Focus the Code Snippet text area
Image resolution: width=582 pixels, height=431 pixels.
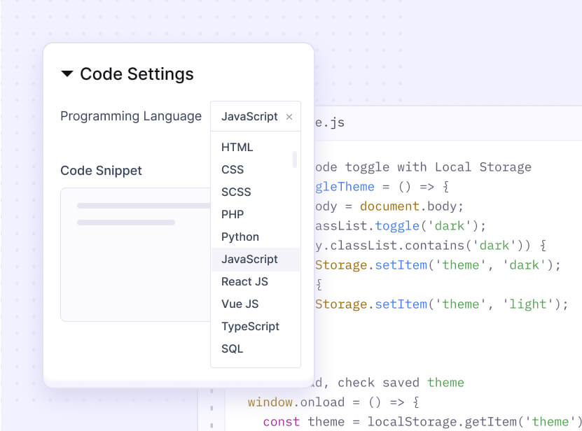click(x=134, y=266)
